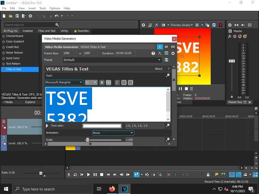This screenshot has height=194, width=259.
Task: Open Mixing Console faders icon
Action: pyautogui.click(x=250, y=25)
